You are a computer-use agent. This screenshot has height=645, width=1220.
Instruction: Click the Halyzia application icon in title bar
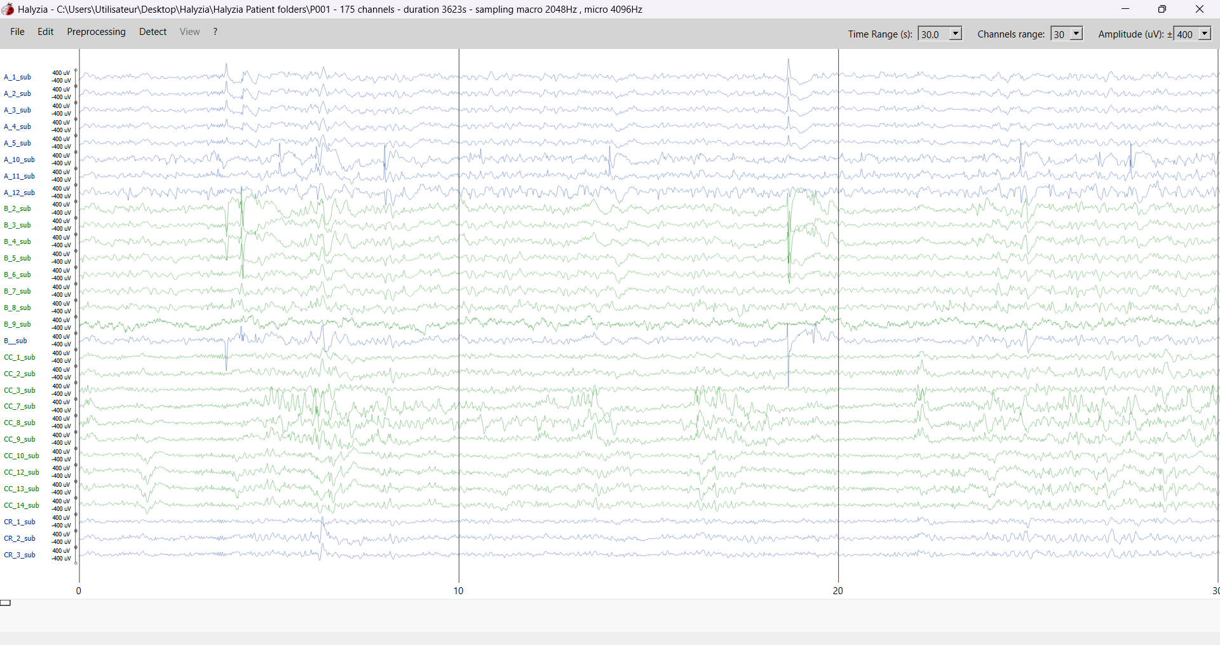[8, 9]
